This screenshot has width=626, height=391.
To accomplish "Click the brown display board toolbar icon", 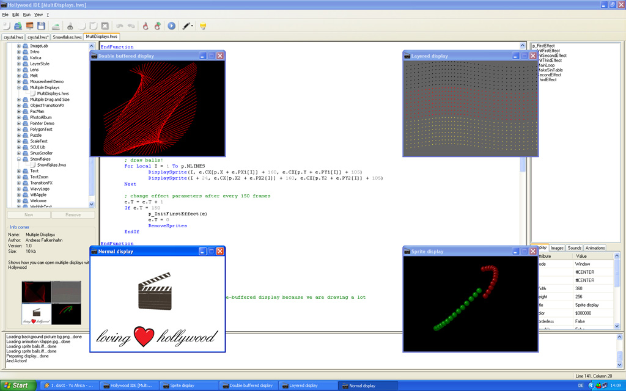I will (x=29, y=26).
